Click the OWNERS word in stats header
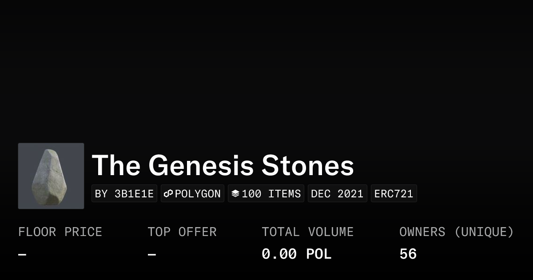533x280 pixels. [422, 232]
